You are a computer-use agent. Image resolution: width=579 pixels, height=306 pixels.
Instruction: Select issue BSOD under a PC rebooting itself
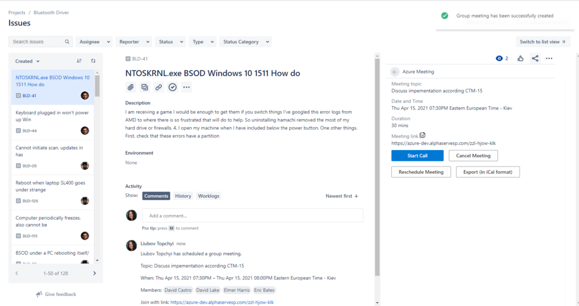[x=53, y=255]
